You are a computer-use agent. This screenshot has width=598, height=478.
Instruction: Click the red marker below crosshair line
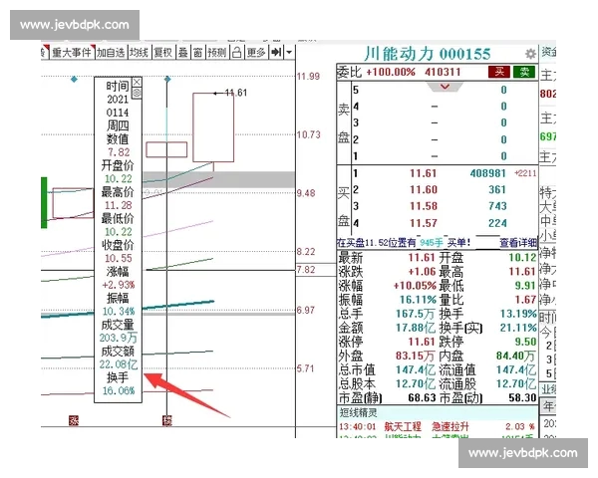pyautogui.click(x=167, y=420)
